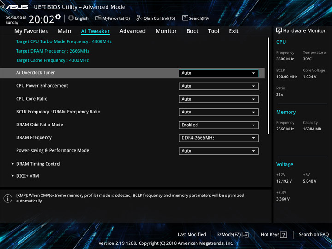
Task: Select the DRAM Frequency label
Action: click(34, 137)
